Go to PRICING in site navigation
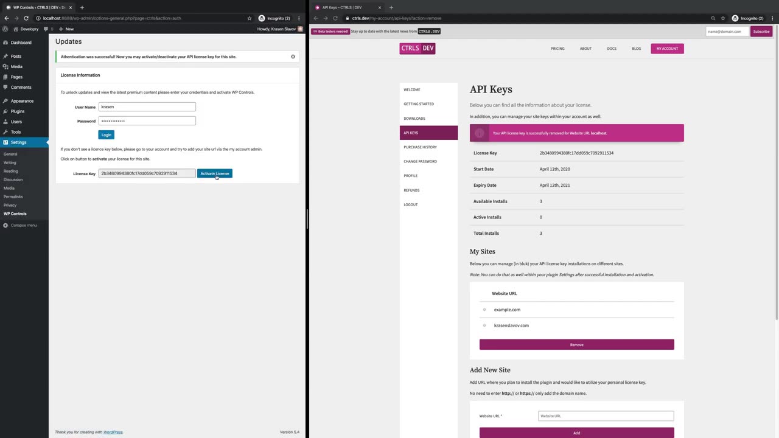The height and width of the screenshot is (438, 779). point(557,49)
